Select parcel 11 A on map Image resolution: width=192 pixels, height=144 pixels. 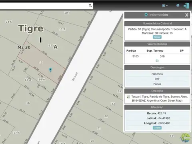coord(62,29)
